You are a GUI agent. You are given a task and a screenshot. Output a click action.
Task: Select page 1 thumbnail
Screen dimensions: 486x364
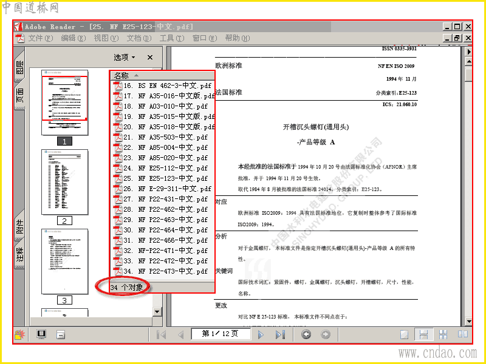click(x=65, y=103)
